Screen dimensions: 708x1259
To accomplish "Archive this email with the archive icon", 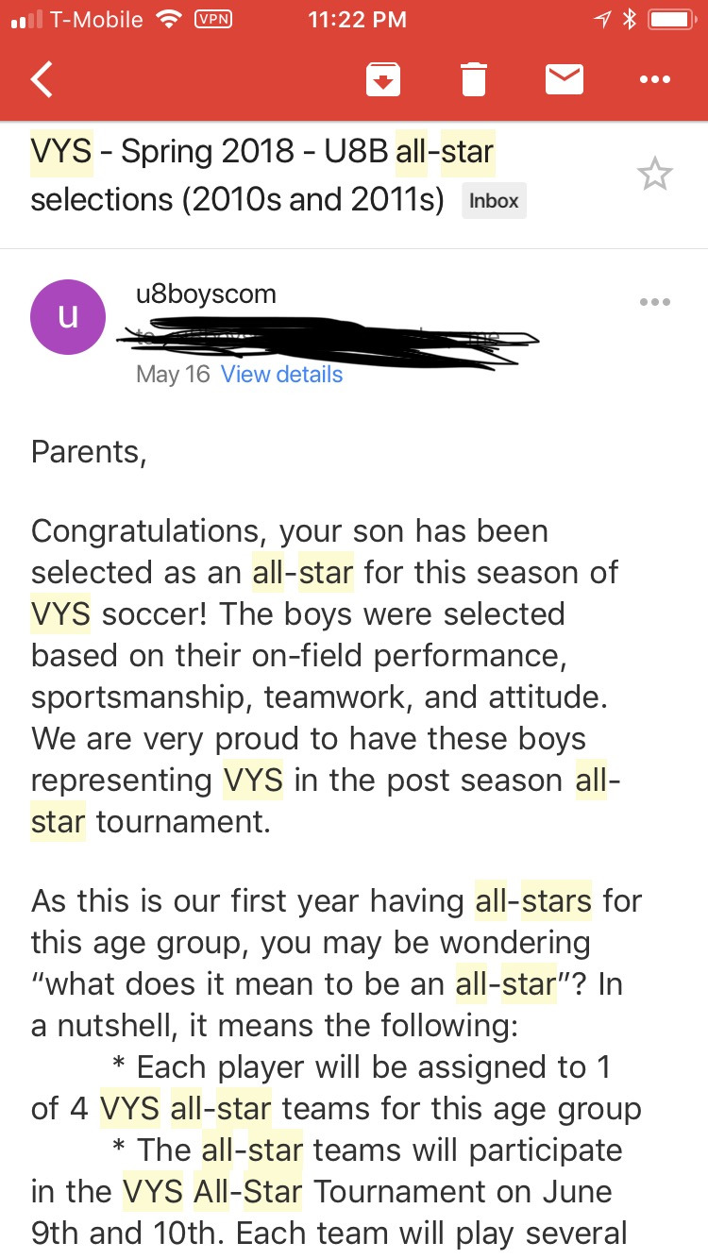I will [x=382, y=80].
